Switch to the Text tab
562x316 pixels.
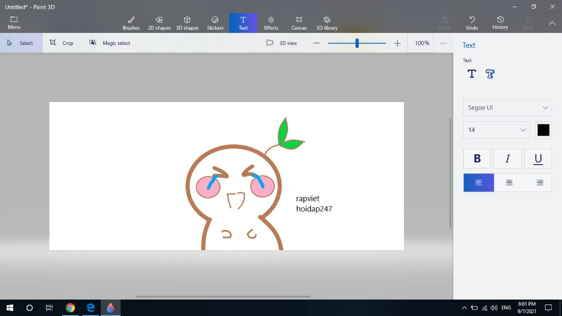(x=243, y=23)
